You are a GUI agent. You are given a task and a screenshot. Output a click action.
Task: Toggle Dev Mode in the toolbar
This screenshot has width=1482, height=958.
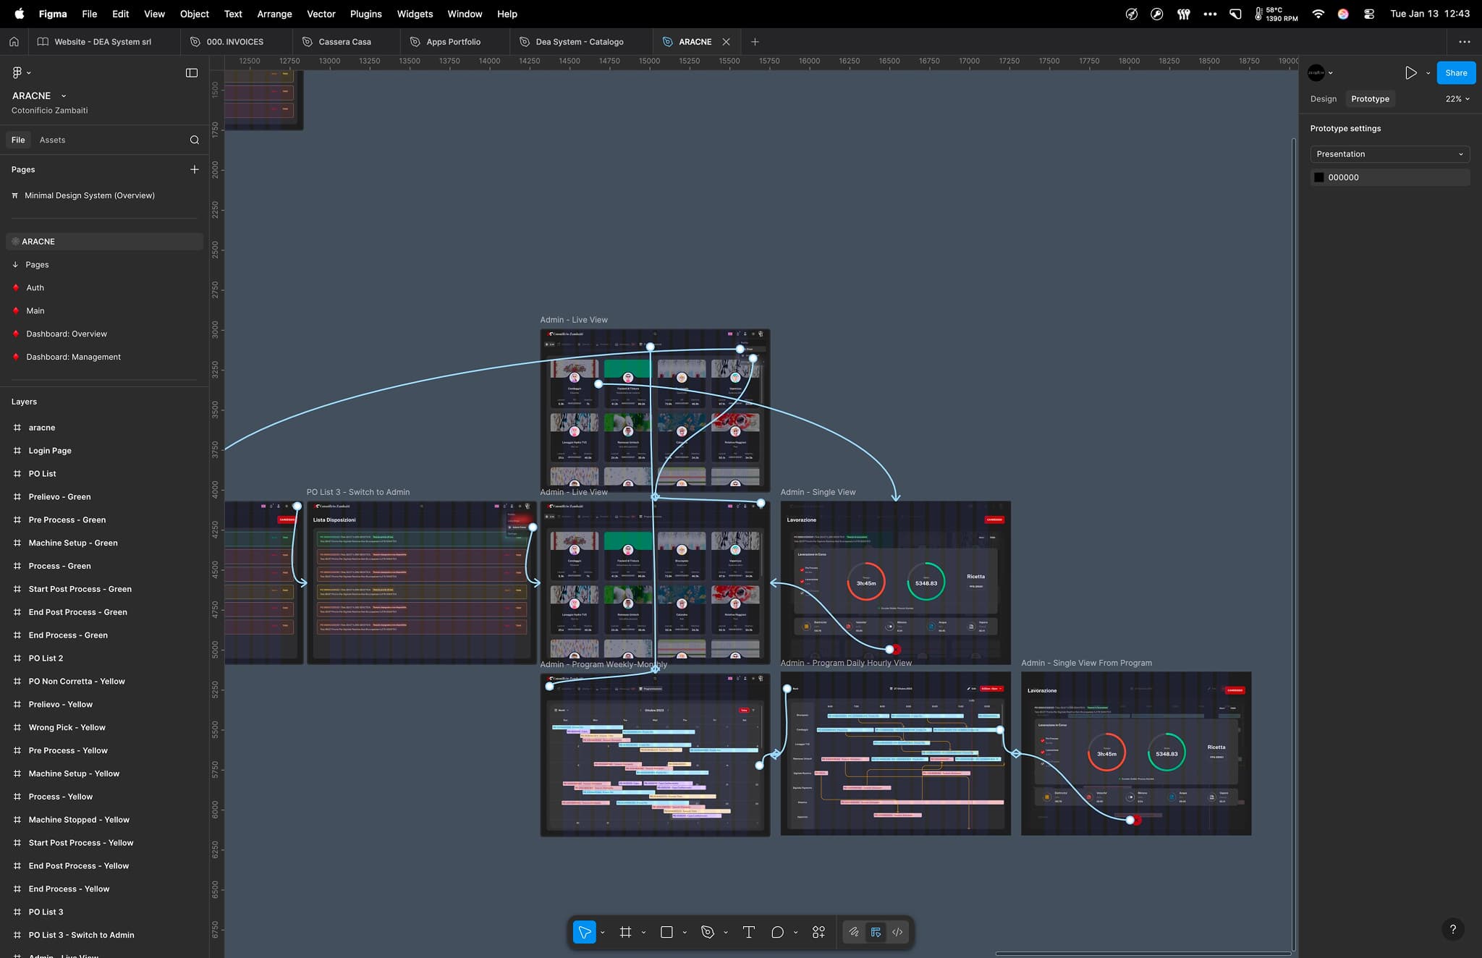coord(897,932)
